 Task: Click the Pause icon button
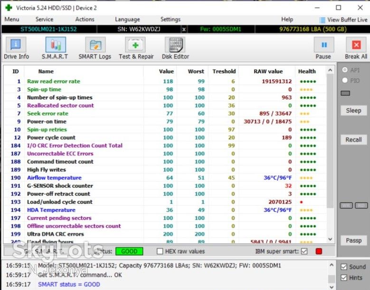324,45
